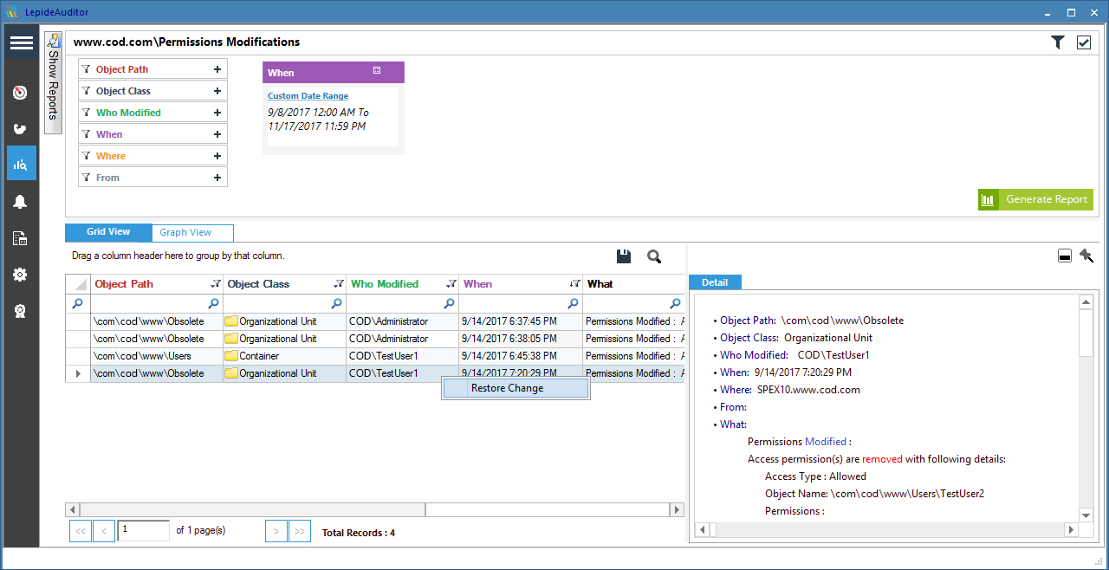Go to the previous page of results

(104, 531)
